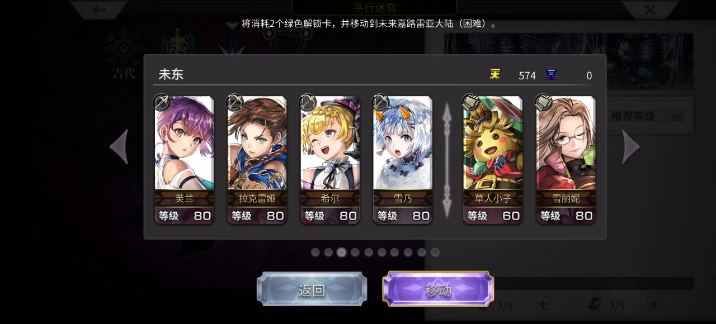Click the blue 冥 shadow points icon
Viewport: 716px width, 324px height.
coord(551,74)
